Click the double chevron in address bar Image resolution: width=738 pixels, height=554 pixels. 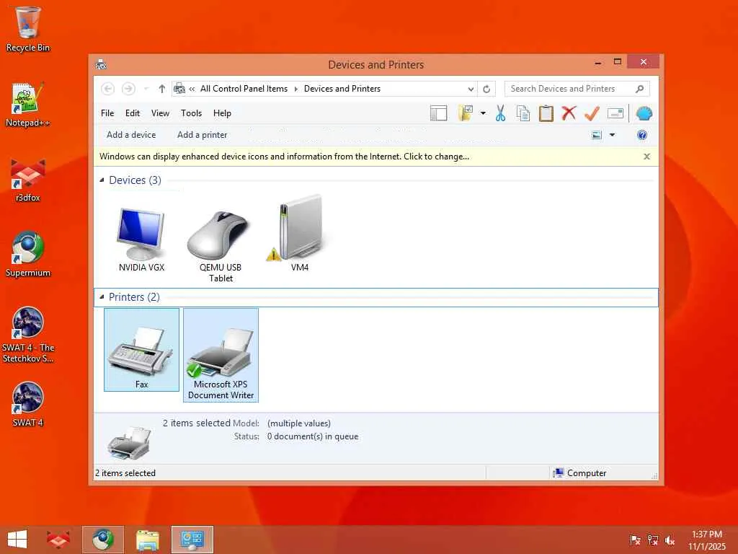(192, 89)
